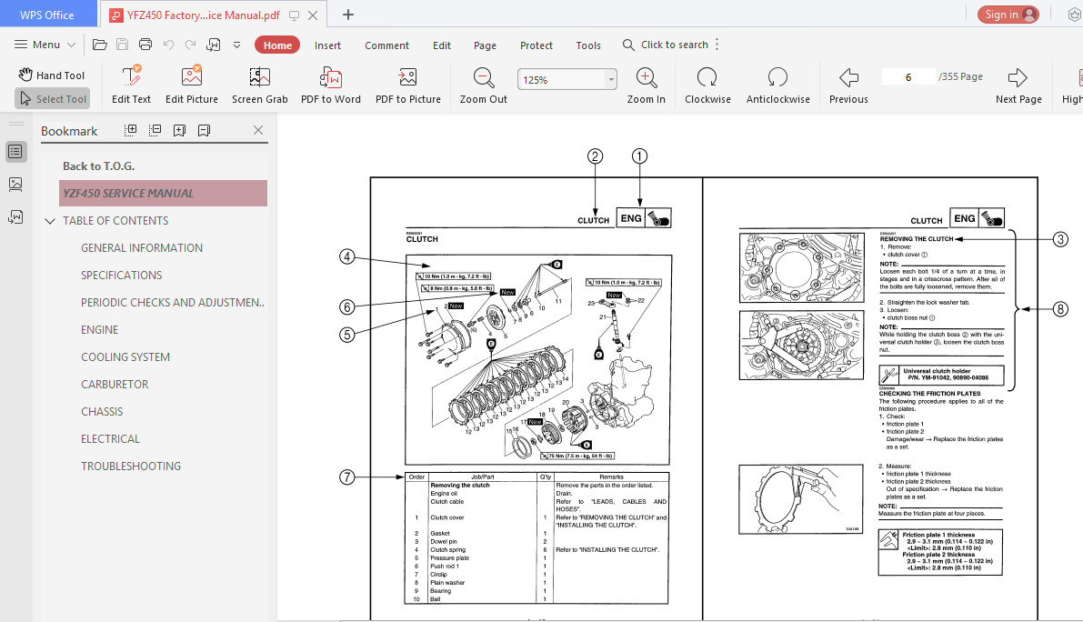The width and height of the screenshot is (1083, 622).
Task: Select the YZF450 SERVICE MANUAL bookmark
Action: click(x=163, y=194)
